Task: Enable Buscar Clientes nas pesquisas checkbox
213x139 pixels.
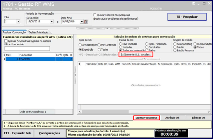Action: pyautogui.click(x=95, y=15)
